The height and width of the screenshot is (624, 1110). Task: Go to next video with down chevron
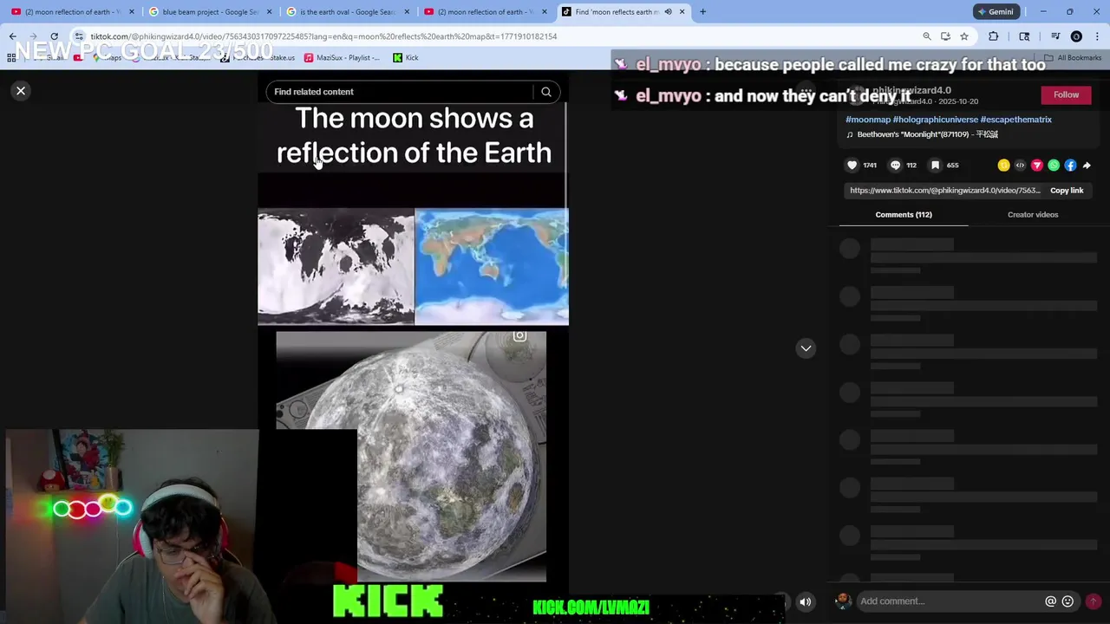pos(806,348)
